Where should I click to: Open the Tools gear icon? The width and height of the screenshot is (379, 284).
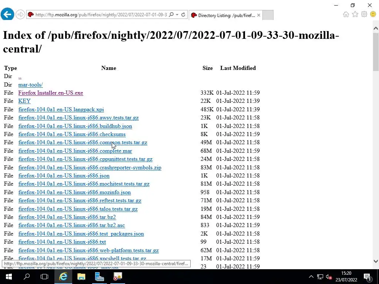(x=364, y=14)
